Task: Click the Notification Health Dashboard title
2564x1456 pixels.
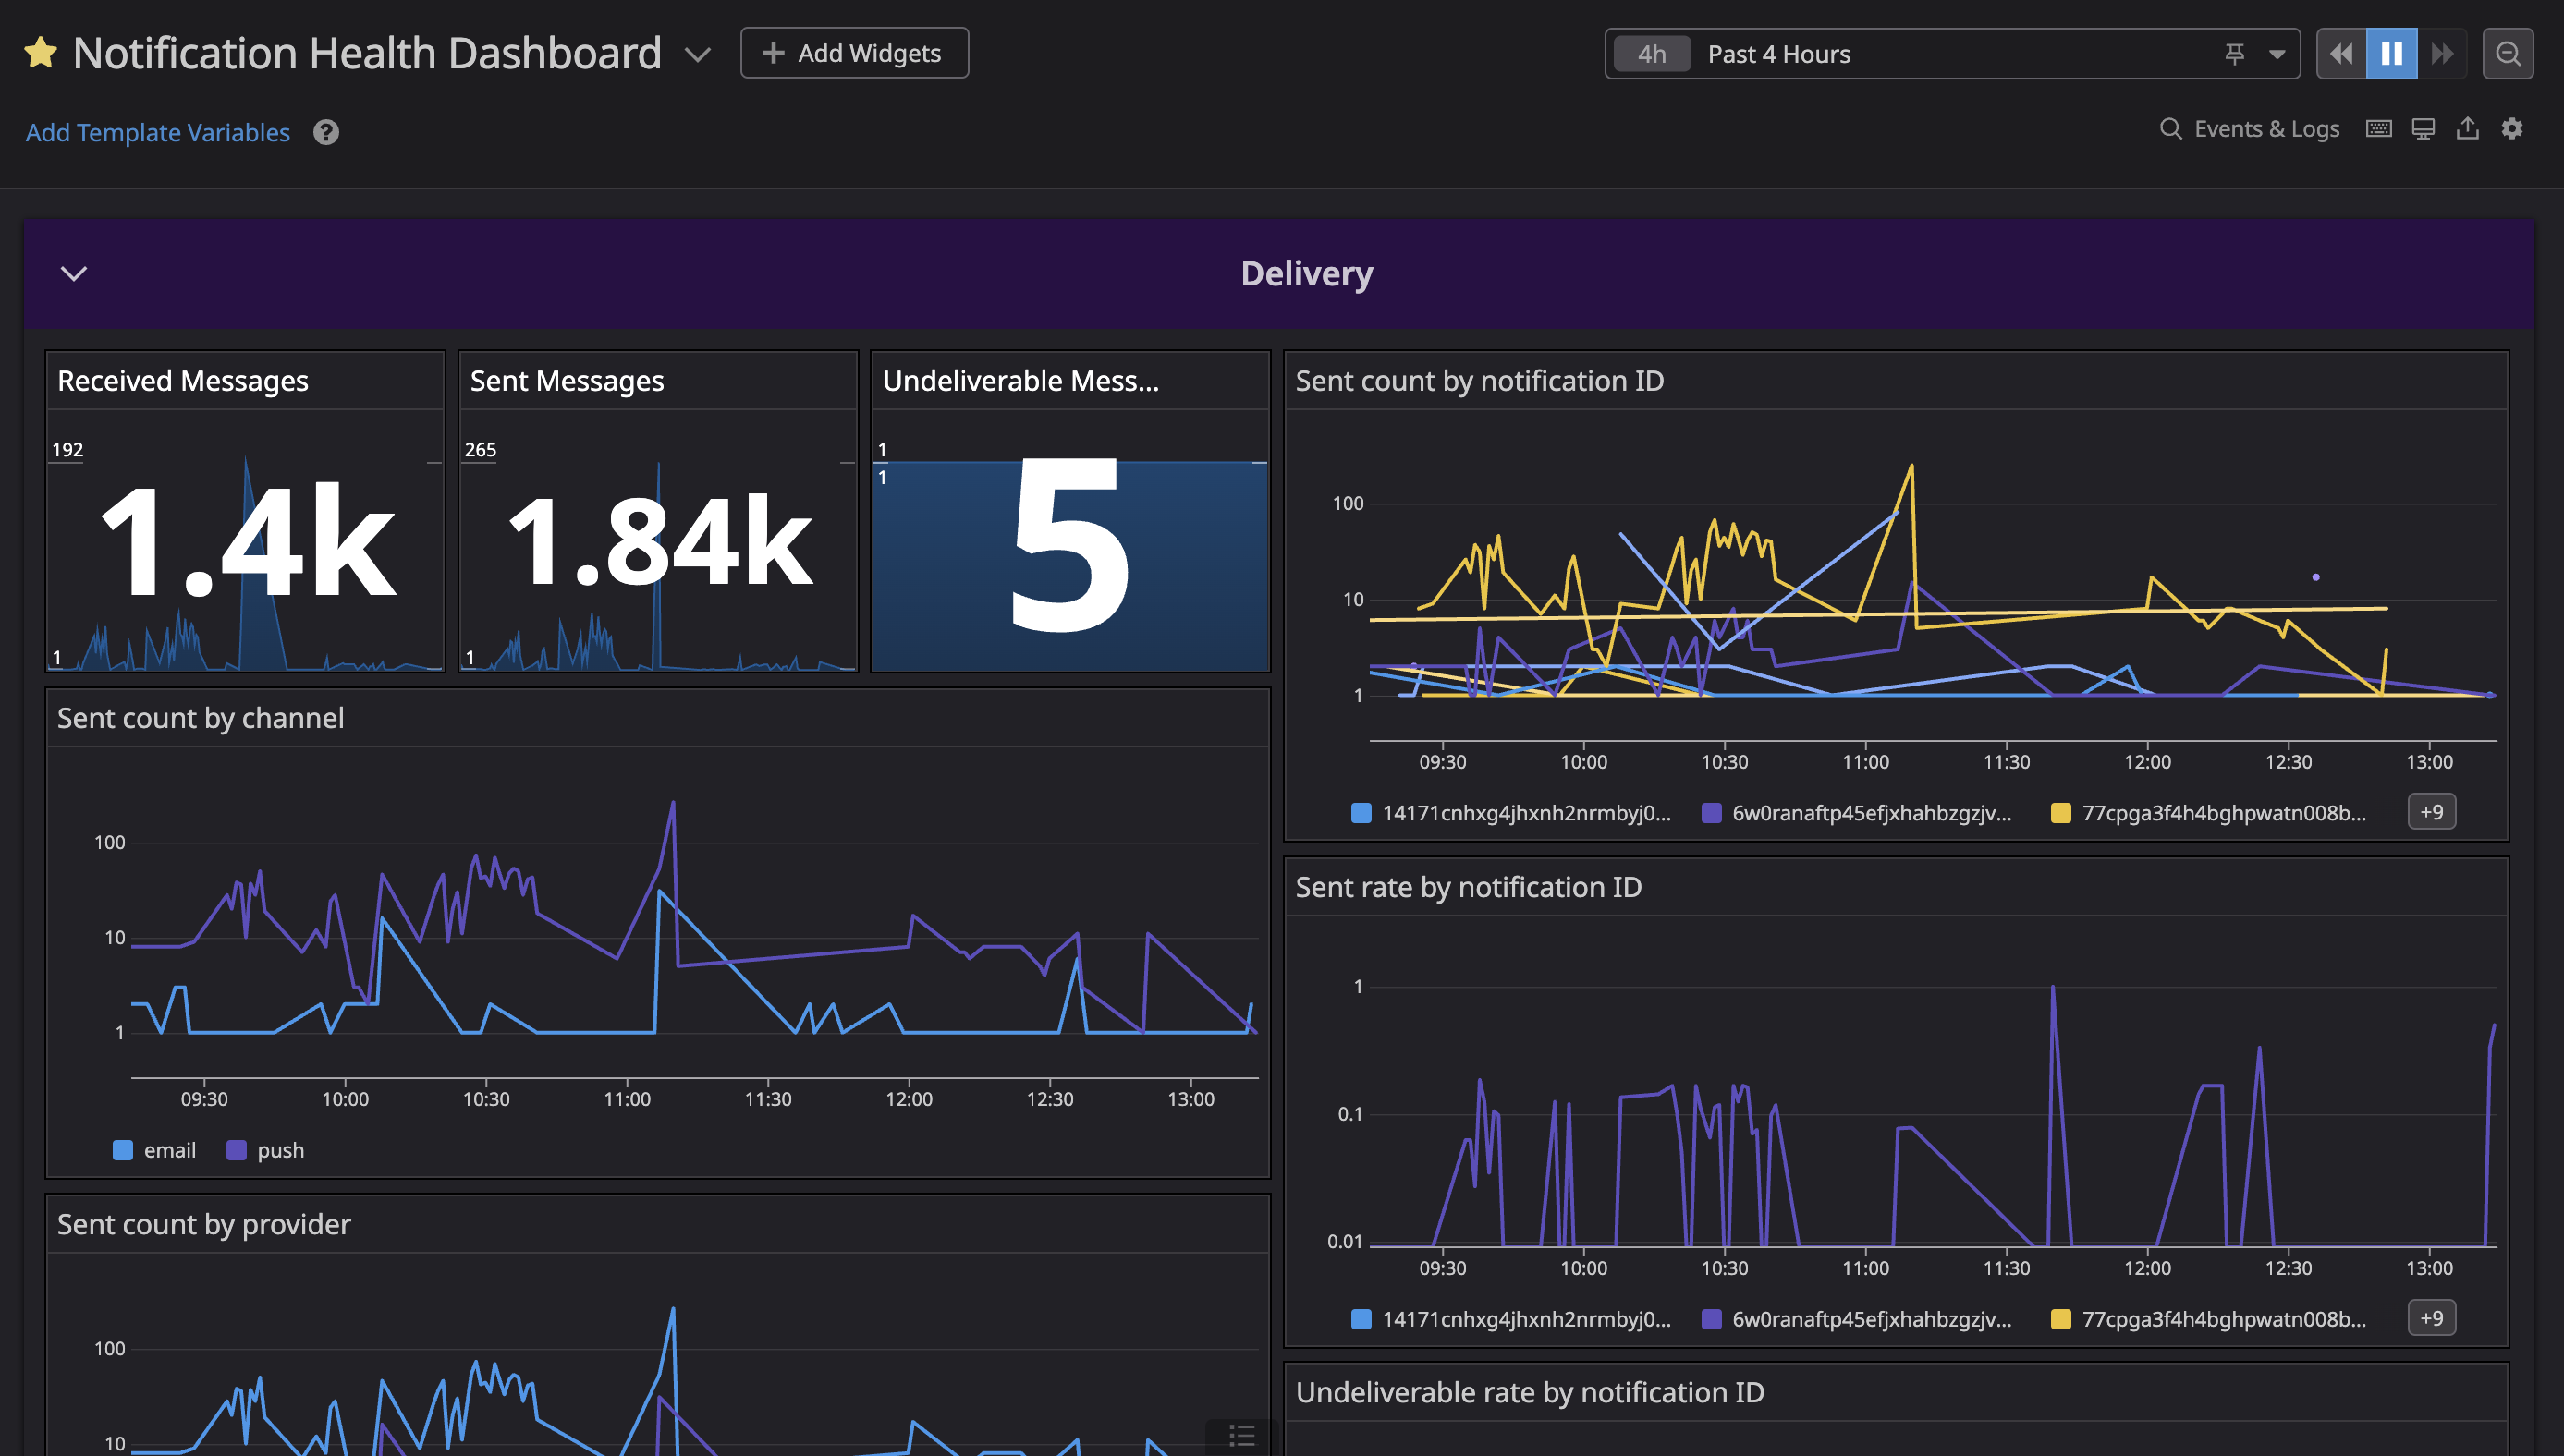Action: coord(367,53)
